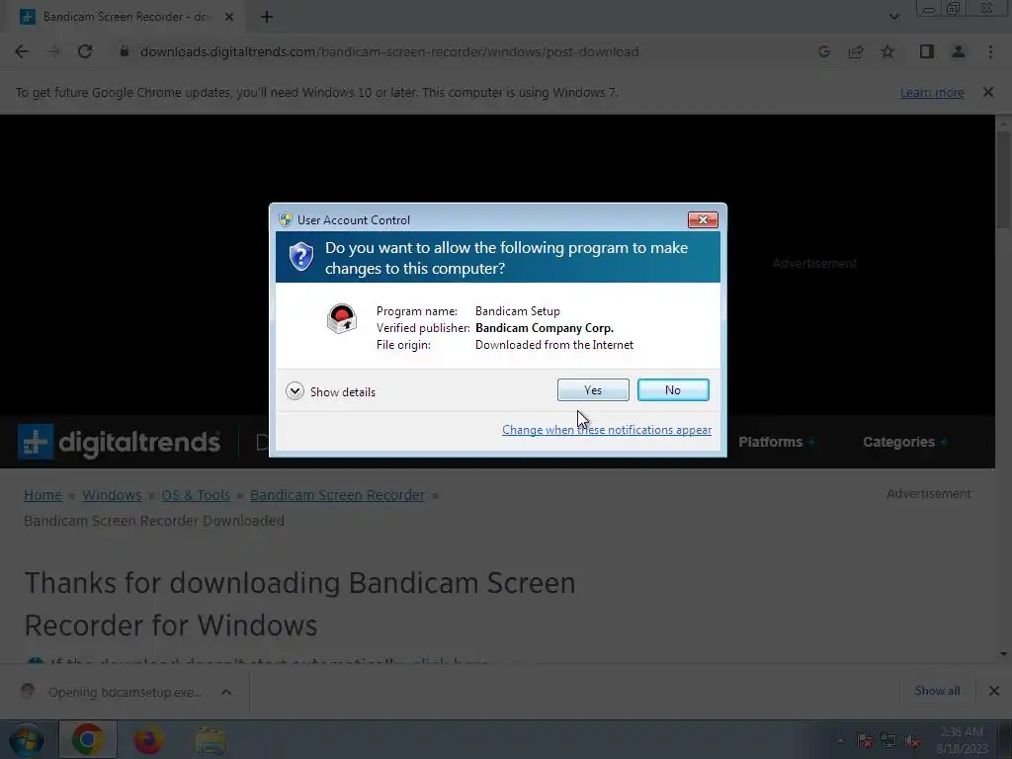This screenshot has height=759, width=1012.
Task: Click the Show desktop button
Action: coord(1005,739)
